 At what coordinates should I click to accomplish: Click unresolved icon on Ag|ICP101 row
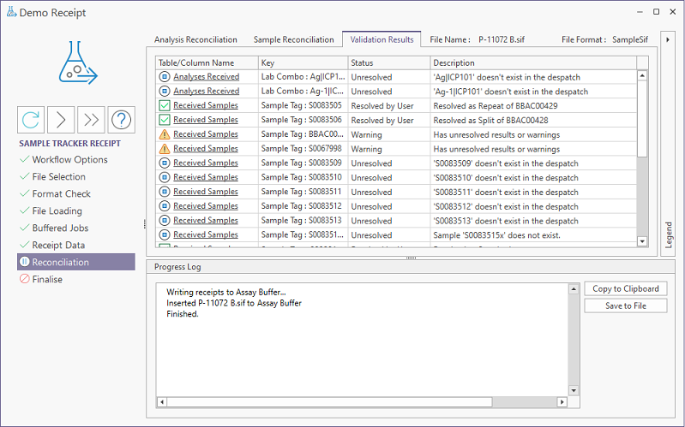[x=165, y=77]
